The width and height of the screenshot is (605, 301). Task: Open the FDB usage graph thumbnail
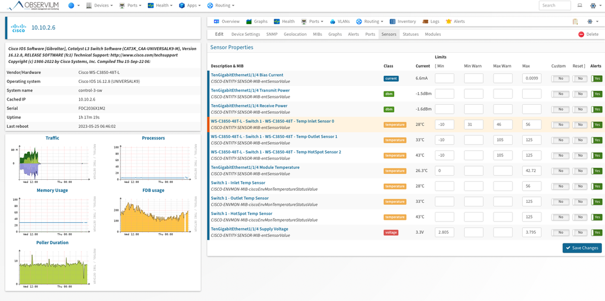[x=154, y=215]
